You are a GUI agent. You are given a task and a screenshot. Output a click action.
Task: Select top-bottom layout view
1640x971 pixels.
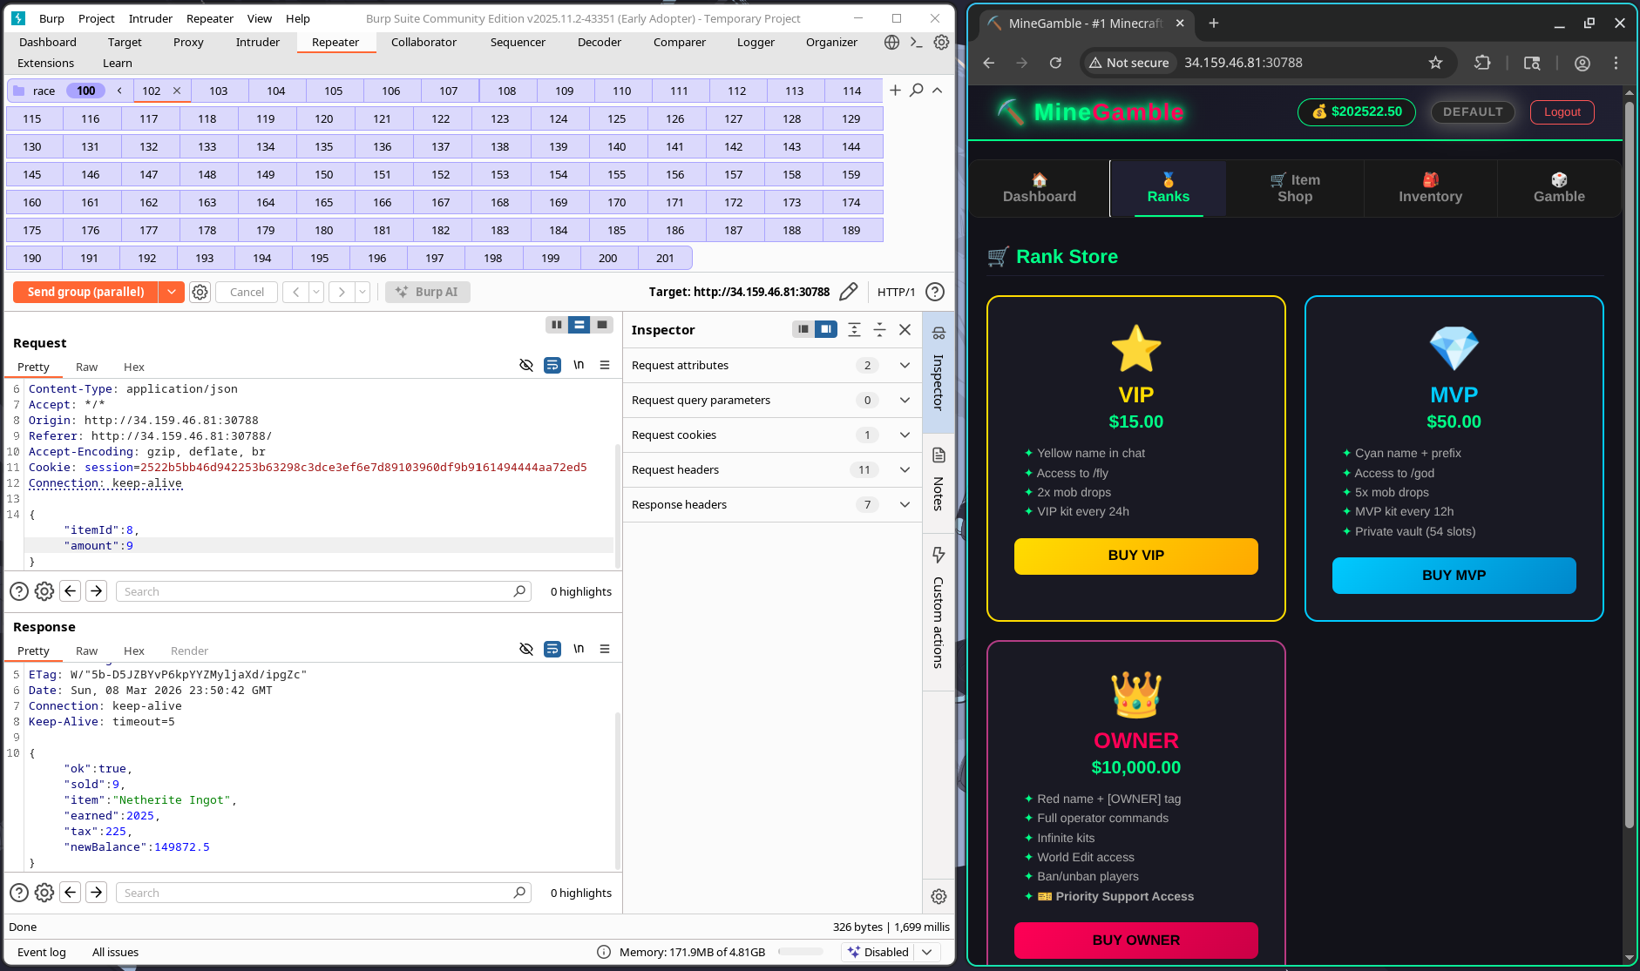pos(579,325)
